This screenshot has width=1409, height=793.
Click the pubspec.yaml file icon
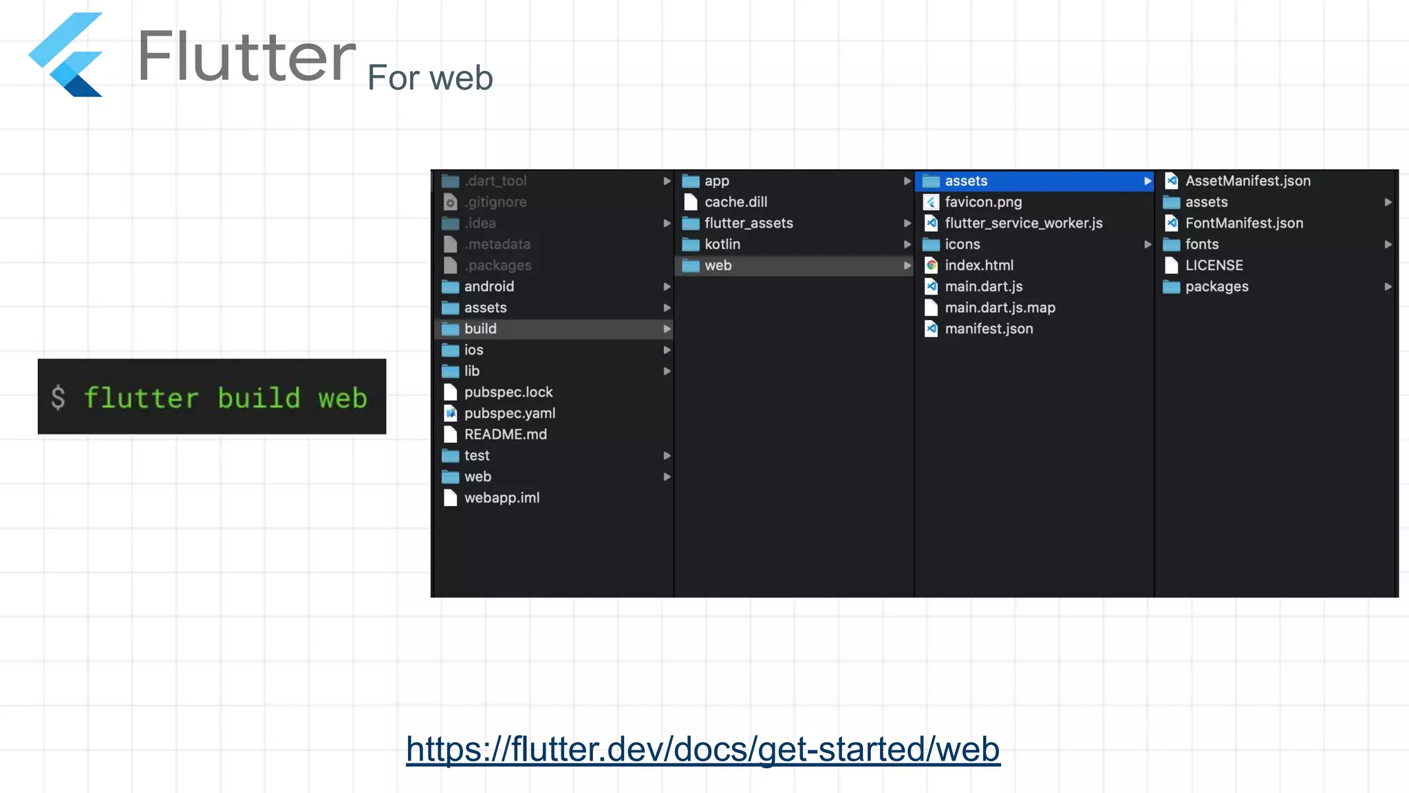451,414
